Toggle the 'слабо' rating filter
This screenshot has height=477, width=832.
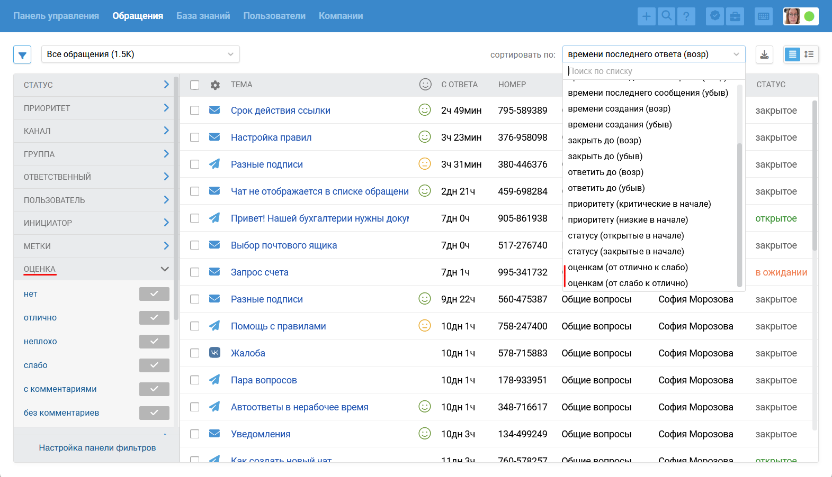click(154, 365)
